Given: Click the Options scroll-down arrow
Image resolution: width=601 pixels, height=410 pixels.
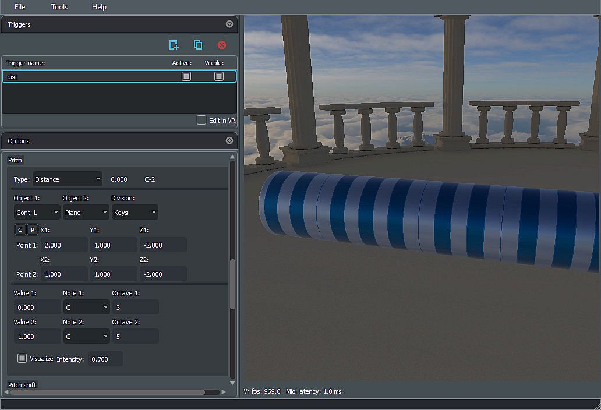Looking at the screenshot, I should 233,383.
